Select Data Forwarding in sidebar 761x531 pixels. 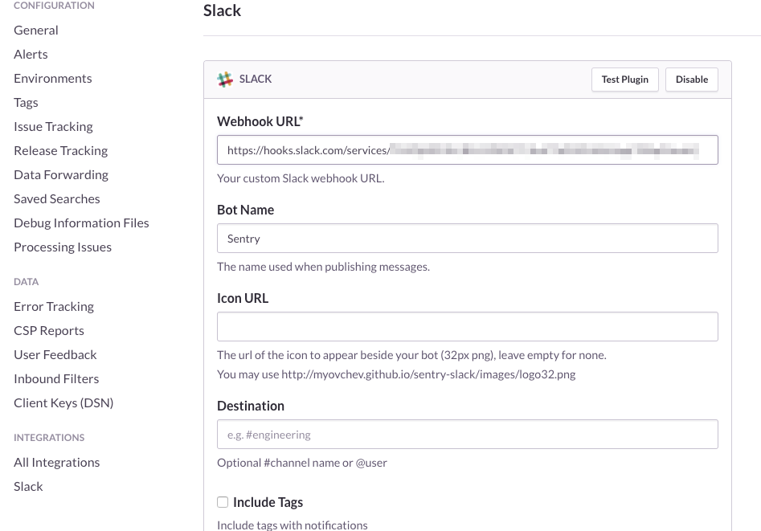click(61, 174)
